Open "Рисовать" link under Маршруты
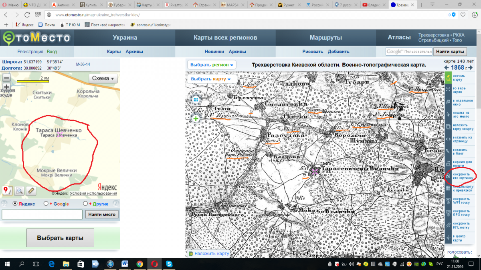 pyautogui.click(x=313, y=52)
